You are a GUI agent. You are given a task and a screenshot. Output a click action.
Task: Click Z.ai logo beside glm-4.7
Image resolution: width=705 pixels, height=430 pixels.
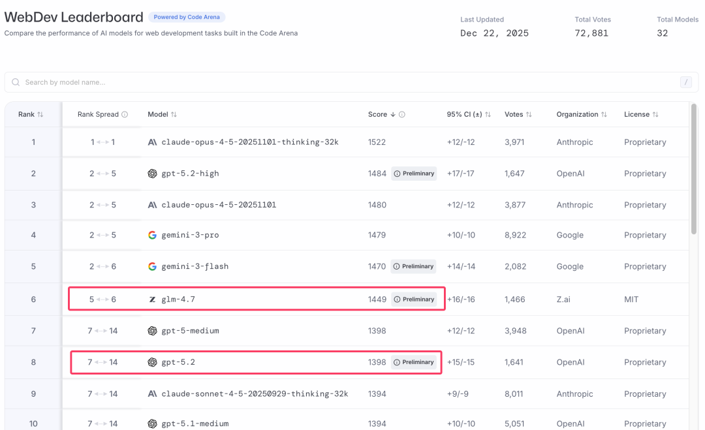(152, 299)
